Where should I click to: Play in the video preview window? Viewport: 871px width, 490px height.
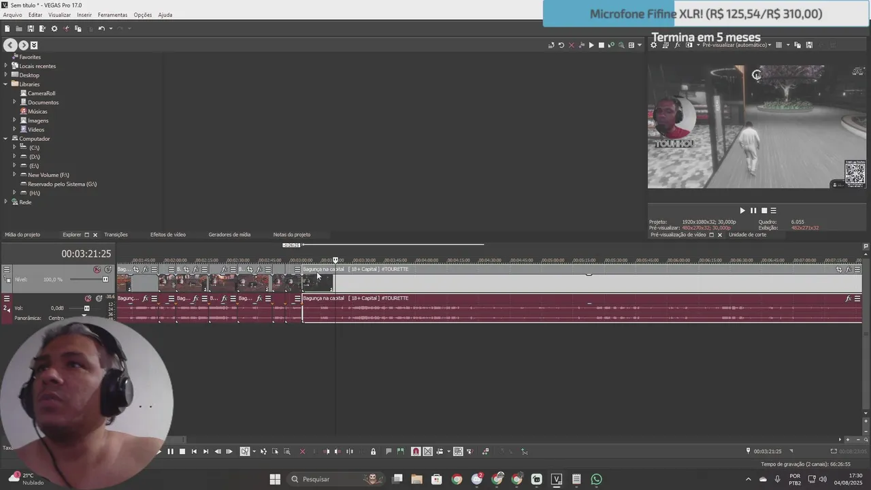(742, 211)
